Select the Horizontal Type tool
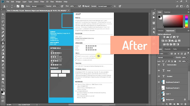Viewport: 190px width, 106px height. pyautogui.click(x=3, y=68)
